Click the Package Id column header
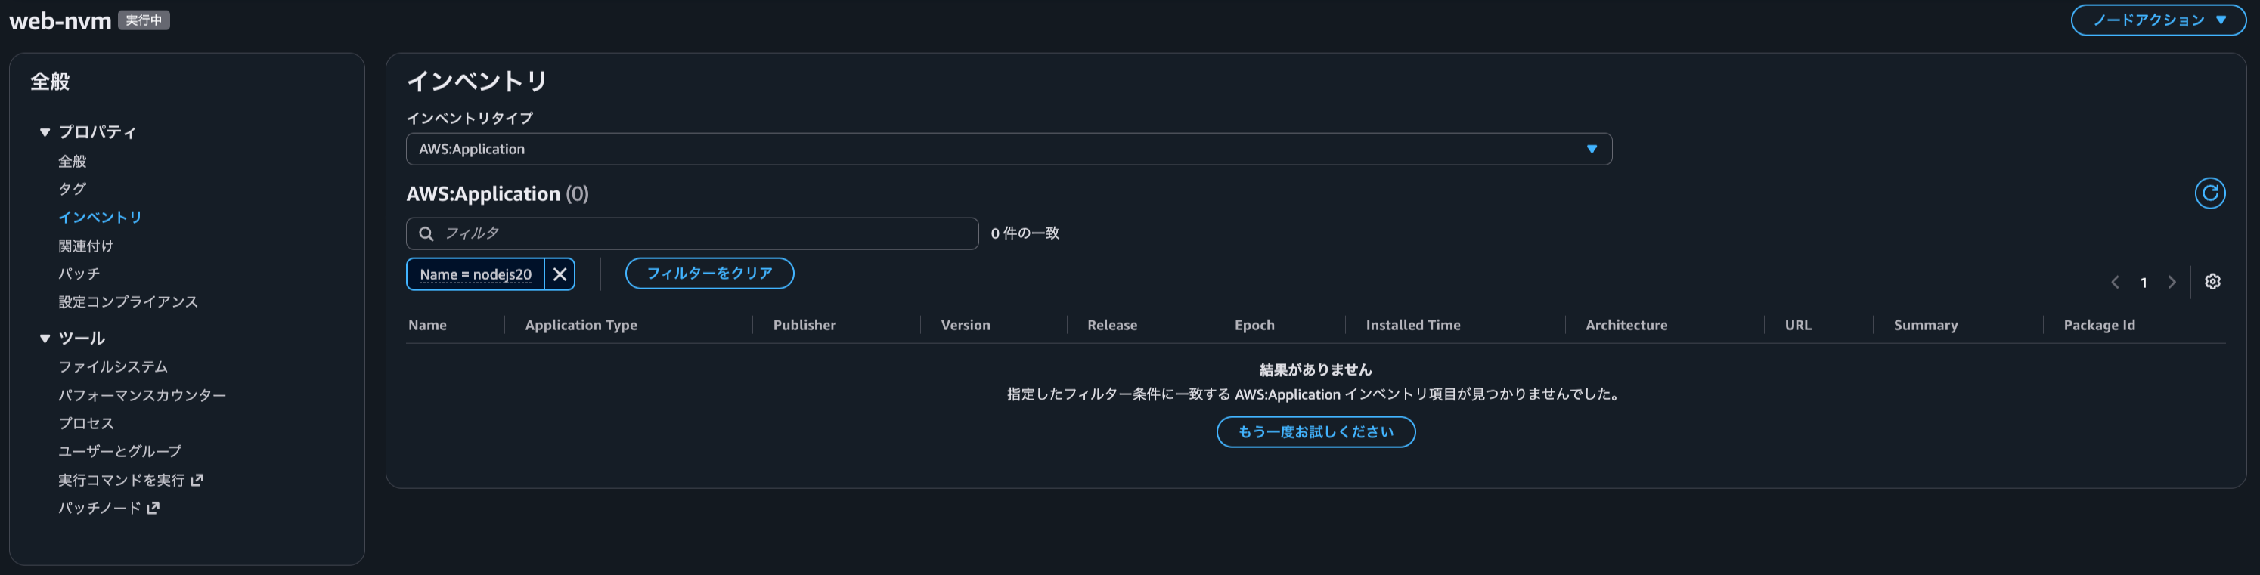Viewport: 2260px width, 575px height. 2099,325
